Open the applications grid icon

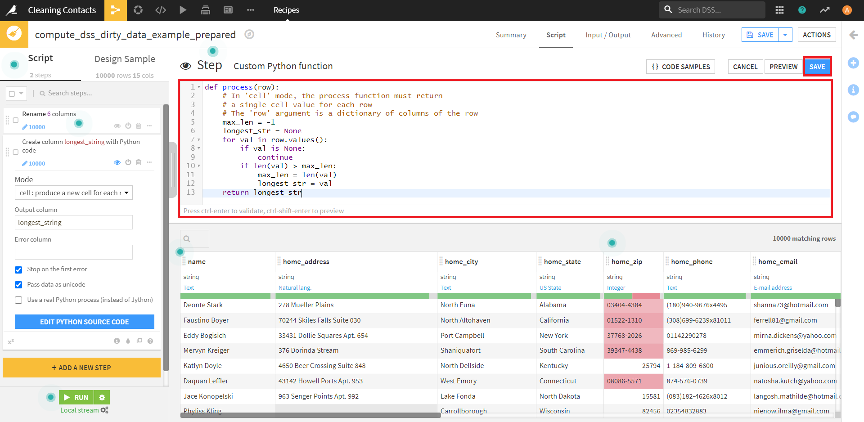[x=779, y=10]
